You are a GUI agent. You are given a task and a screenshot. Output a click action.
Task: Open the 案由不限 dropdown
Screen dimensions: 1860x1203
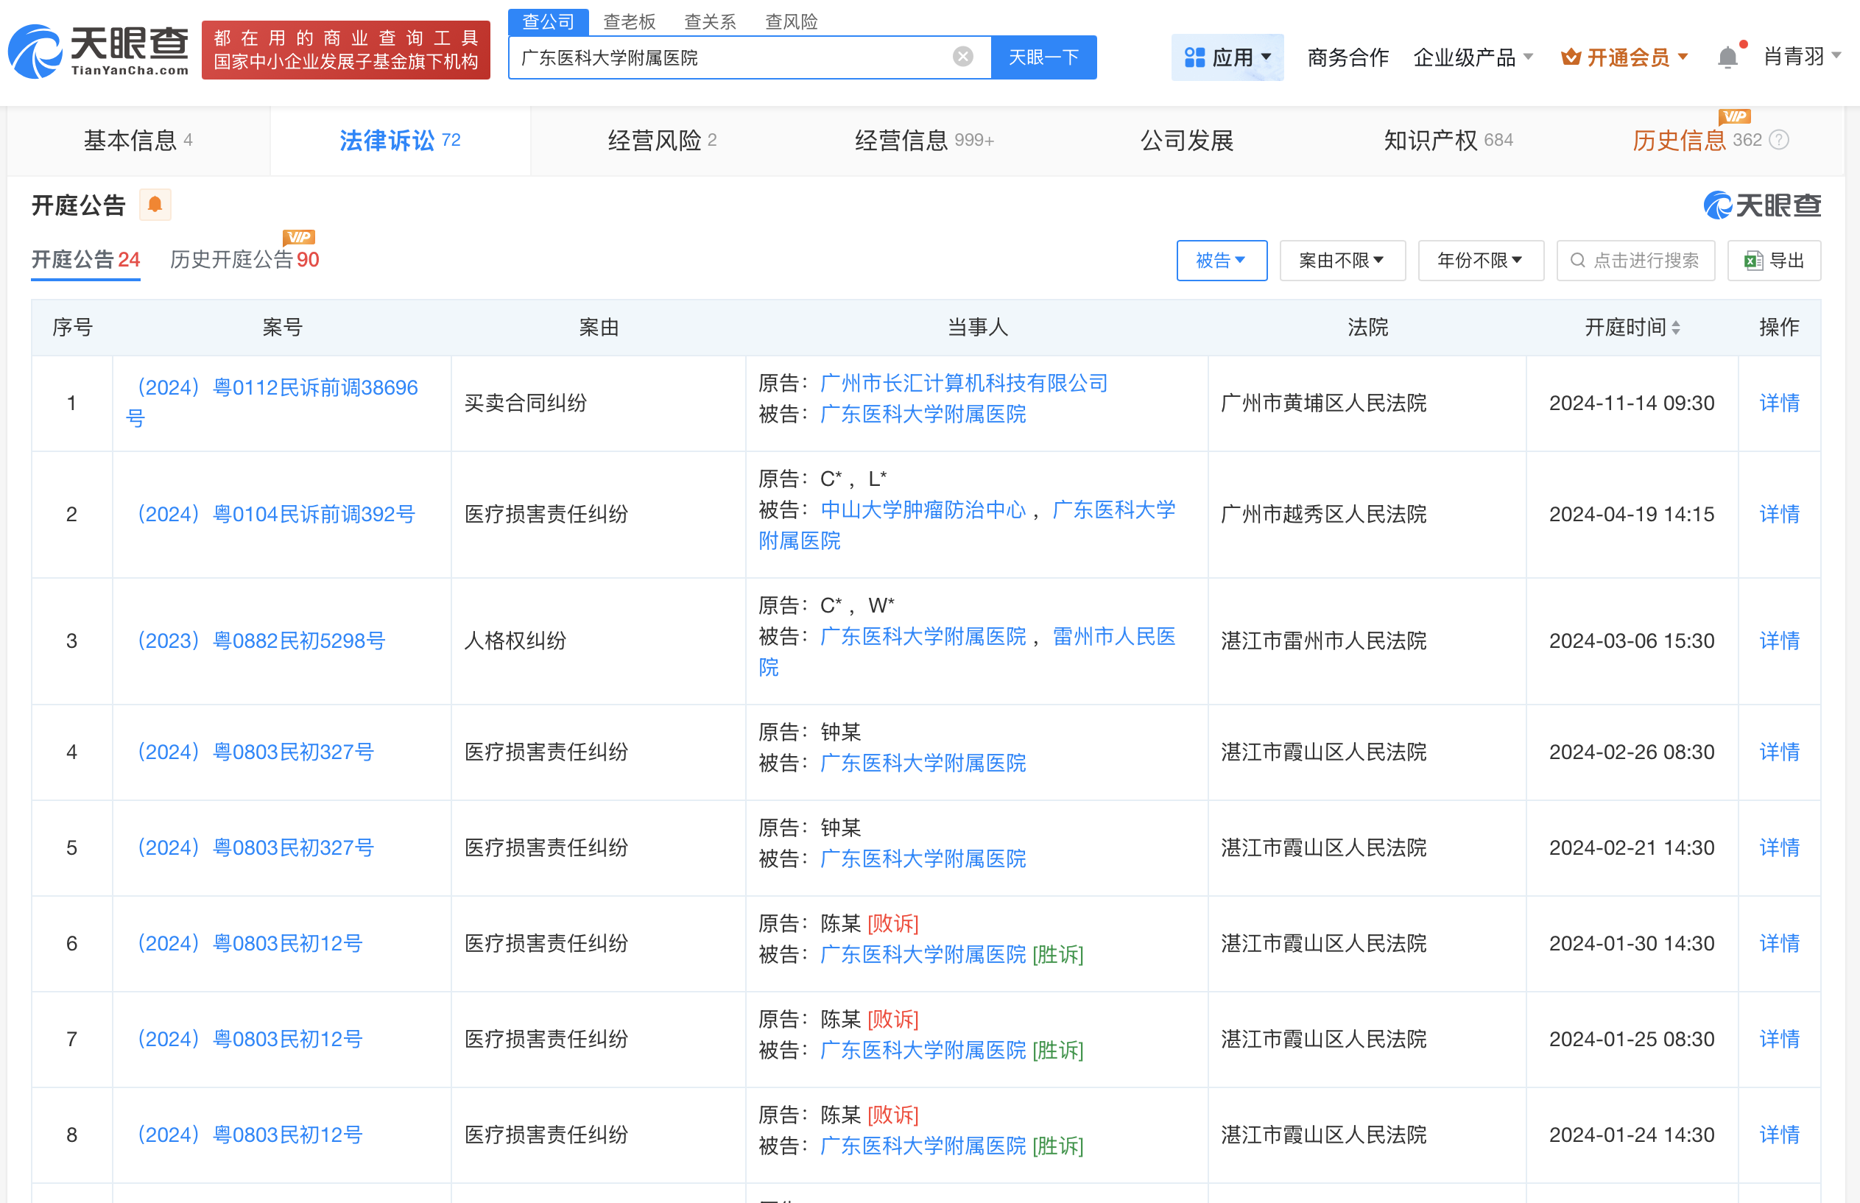coord(1342,261)
